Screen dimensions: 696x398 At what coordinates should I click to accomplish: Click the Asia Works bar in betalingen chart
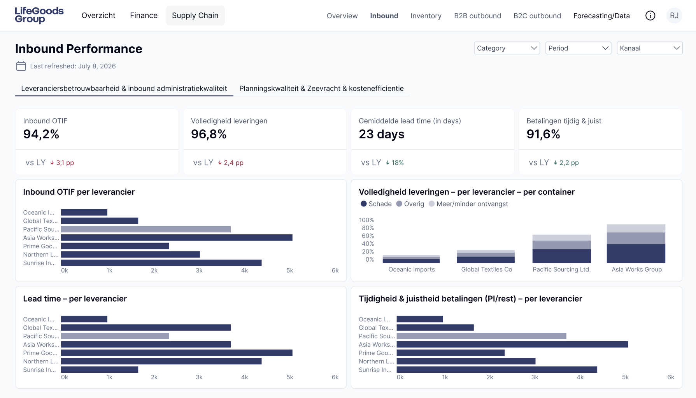click(x=512, y=344)
